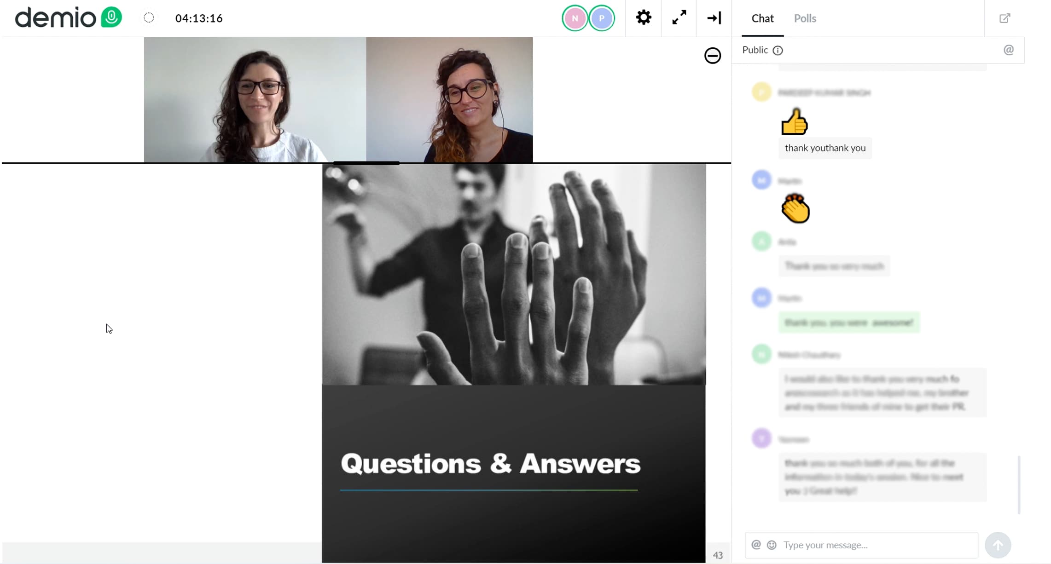
Task: Click the Public chat label
Action: tap(755, 50)
